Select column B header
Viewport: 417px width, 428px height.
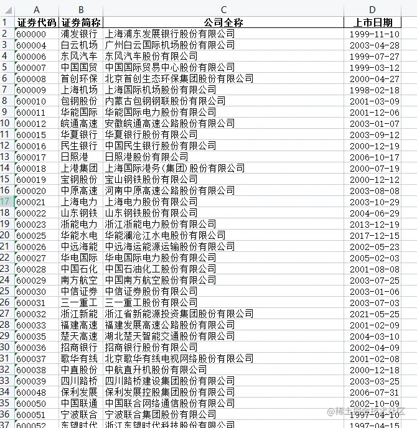(81, 10)
